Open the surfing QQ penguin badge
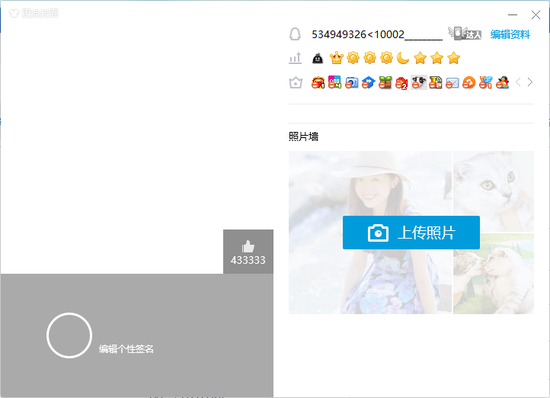The image size is (550, 398). 503,82
